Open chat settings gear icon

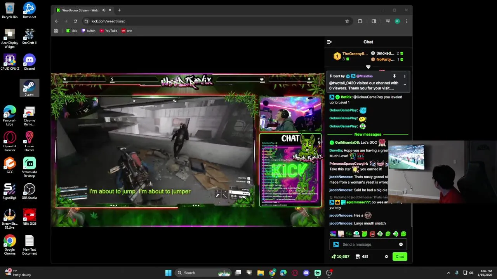click(386, 257)
